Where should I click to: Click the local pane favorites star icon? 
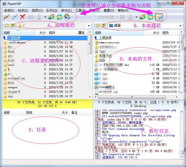tap(98, 26)
